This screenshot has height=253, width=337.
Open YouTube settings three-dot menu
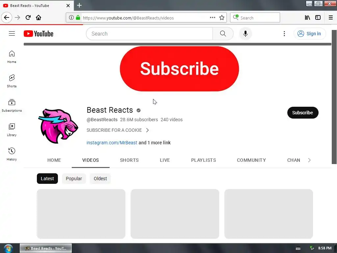pyautogui.click(x=284, y=34)
